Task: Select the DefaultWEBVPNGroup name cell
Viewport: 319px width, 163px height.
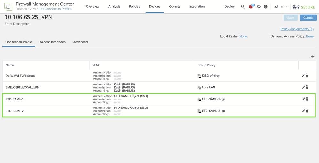Action: click(x=20, y=76)
